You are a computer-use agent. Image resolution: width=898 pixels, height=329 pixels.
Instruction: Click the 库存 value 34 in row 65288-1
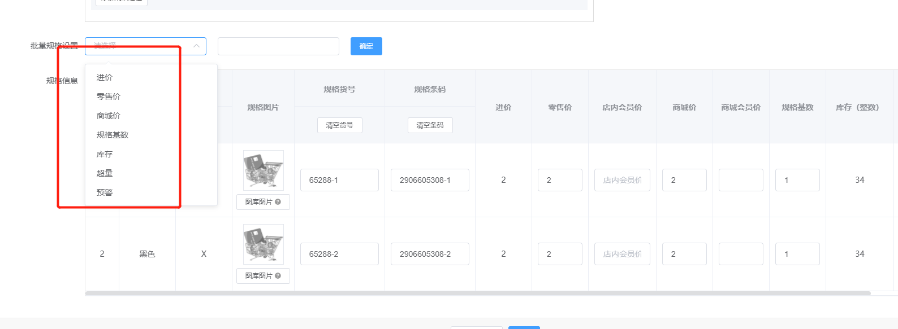point(860,180)
